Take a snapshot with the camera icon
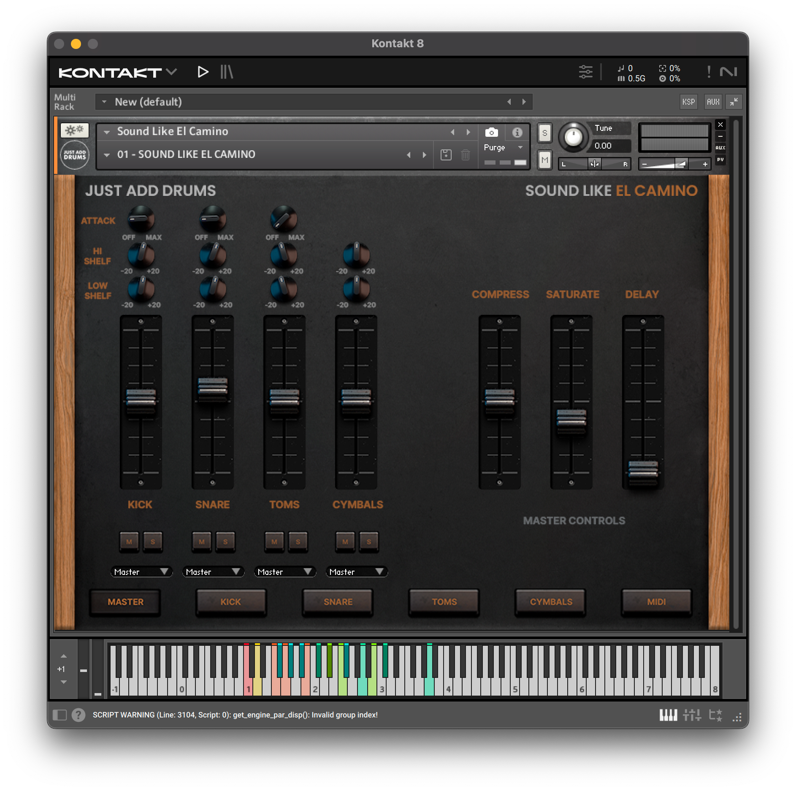The image size is (796, 791). click(491, 133)
